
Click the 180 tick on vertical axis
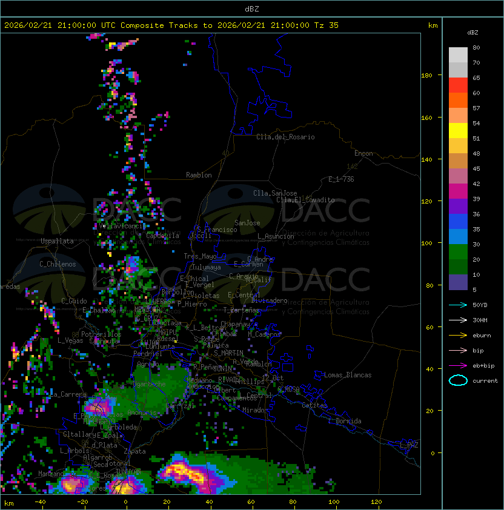click(x=426, y=76)
